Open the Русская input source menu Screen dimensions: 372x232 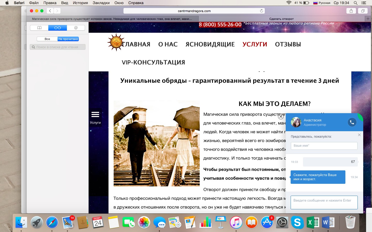click(322, 3)
